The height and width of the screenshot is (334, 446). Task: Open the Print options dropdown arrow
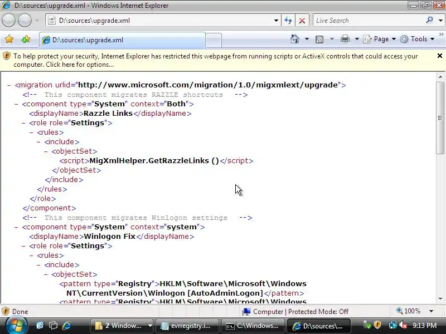[357, 39]
